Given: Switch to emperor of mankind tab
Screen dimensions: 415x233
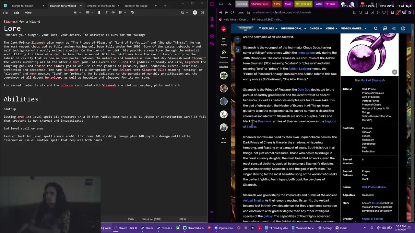Looking at the screenshot, I should point(101,6).
